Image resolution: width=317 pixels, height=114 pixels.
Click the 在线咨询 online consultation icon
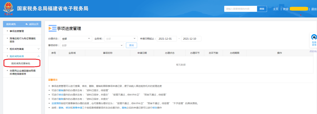coord(314,37)
